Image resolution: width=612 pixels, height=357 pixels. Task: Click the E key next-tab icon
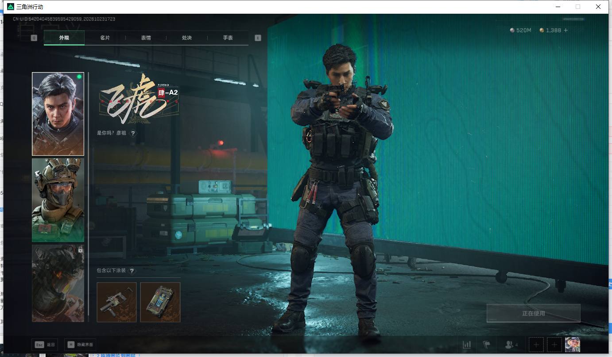pyautogui.click(x=258, y=38)
